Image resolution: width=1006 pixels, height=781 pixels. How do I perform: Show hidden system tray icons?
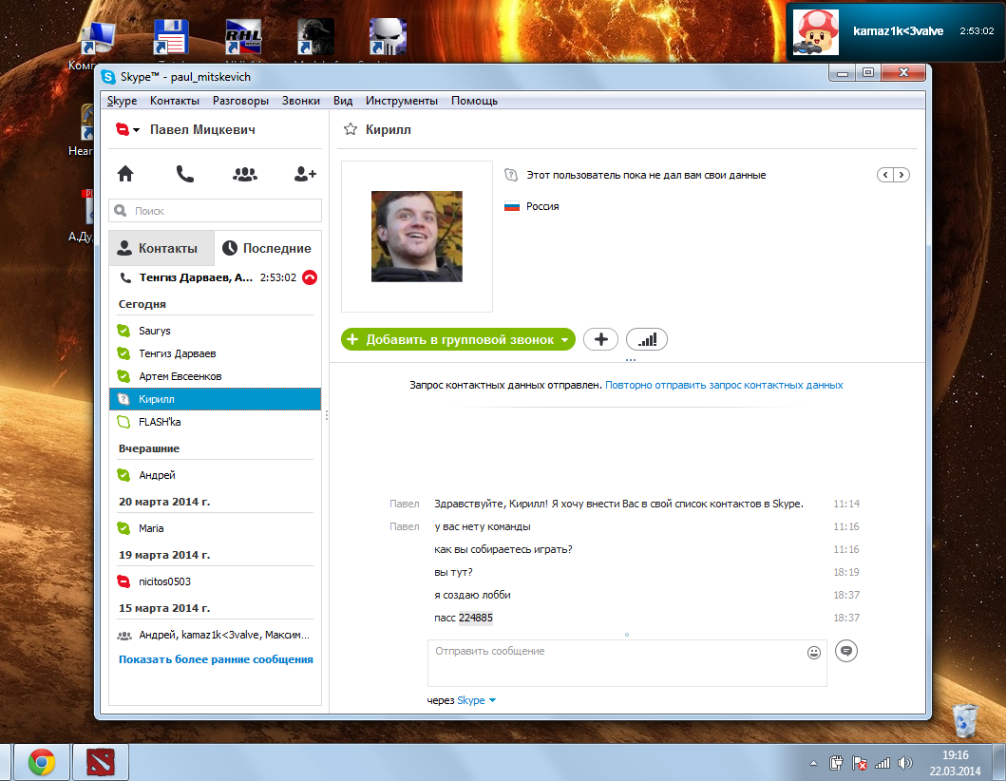click(813, 763)
